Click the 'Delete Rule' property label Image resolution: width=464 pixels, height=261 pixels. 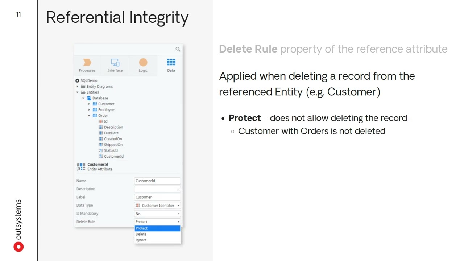pyautogui.click(x=86, y=221)
